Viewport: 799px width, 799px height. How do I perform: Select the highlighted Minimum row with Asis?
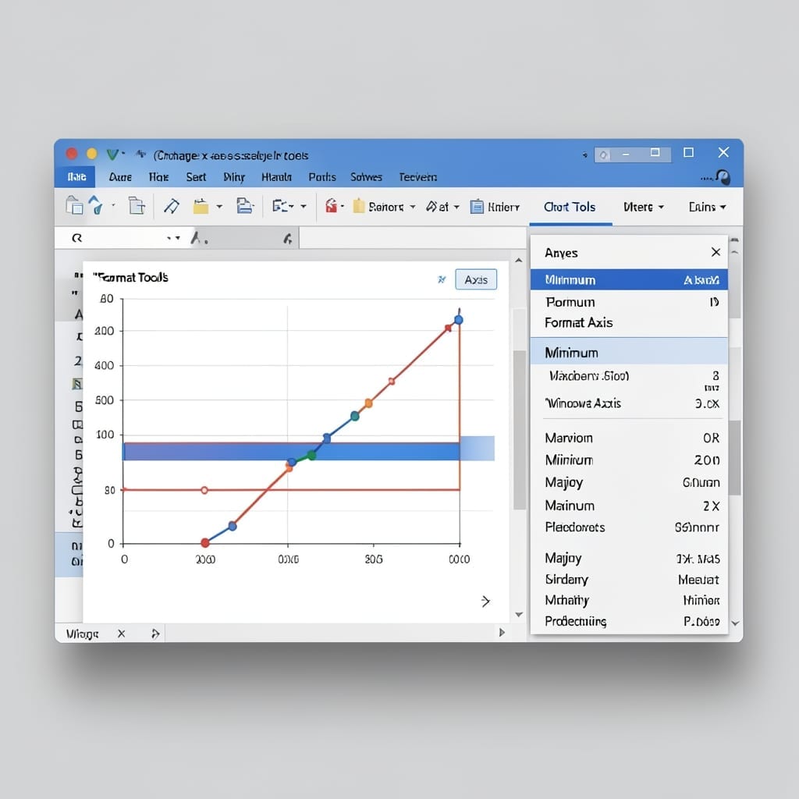629,280
